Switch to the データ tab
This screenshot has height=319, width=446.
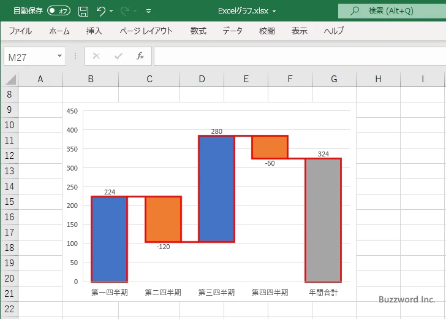pos(232,31)
